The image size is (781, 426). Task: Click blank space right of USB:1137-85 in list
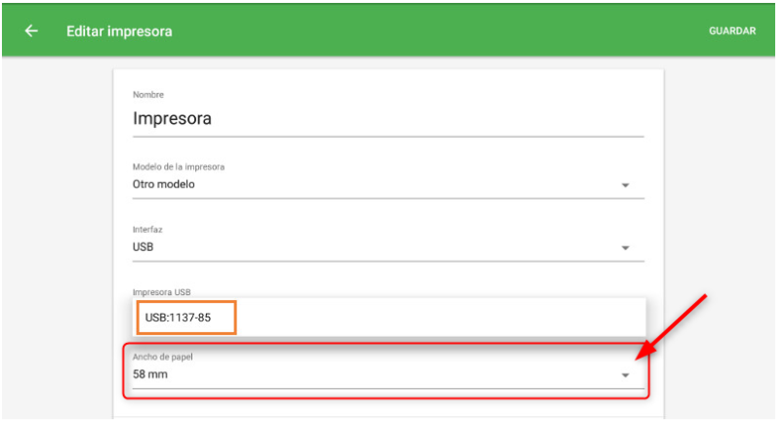[x=439, y=318]
